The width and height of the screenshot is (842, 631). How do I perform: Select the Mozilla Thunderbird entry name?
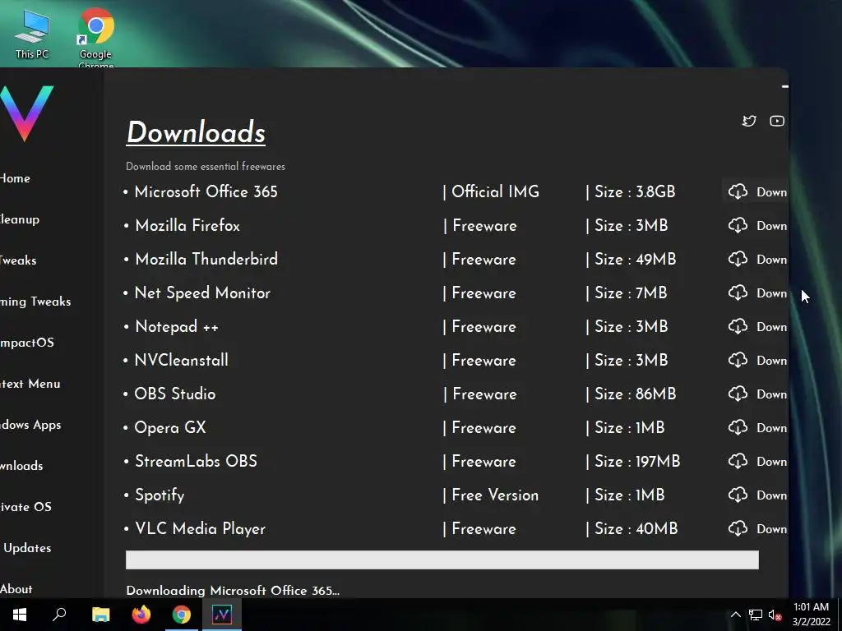(206, 259)
